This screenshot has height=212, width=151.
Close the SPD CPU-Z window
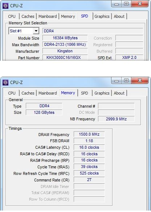point(140,4)
